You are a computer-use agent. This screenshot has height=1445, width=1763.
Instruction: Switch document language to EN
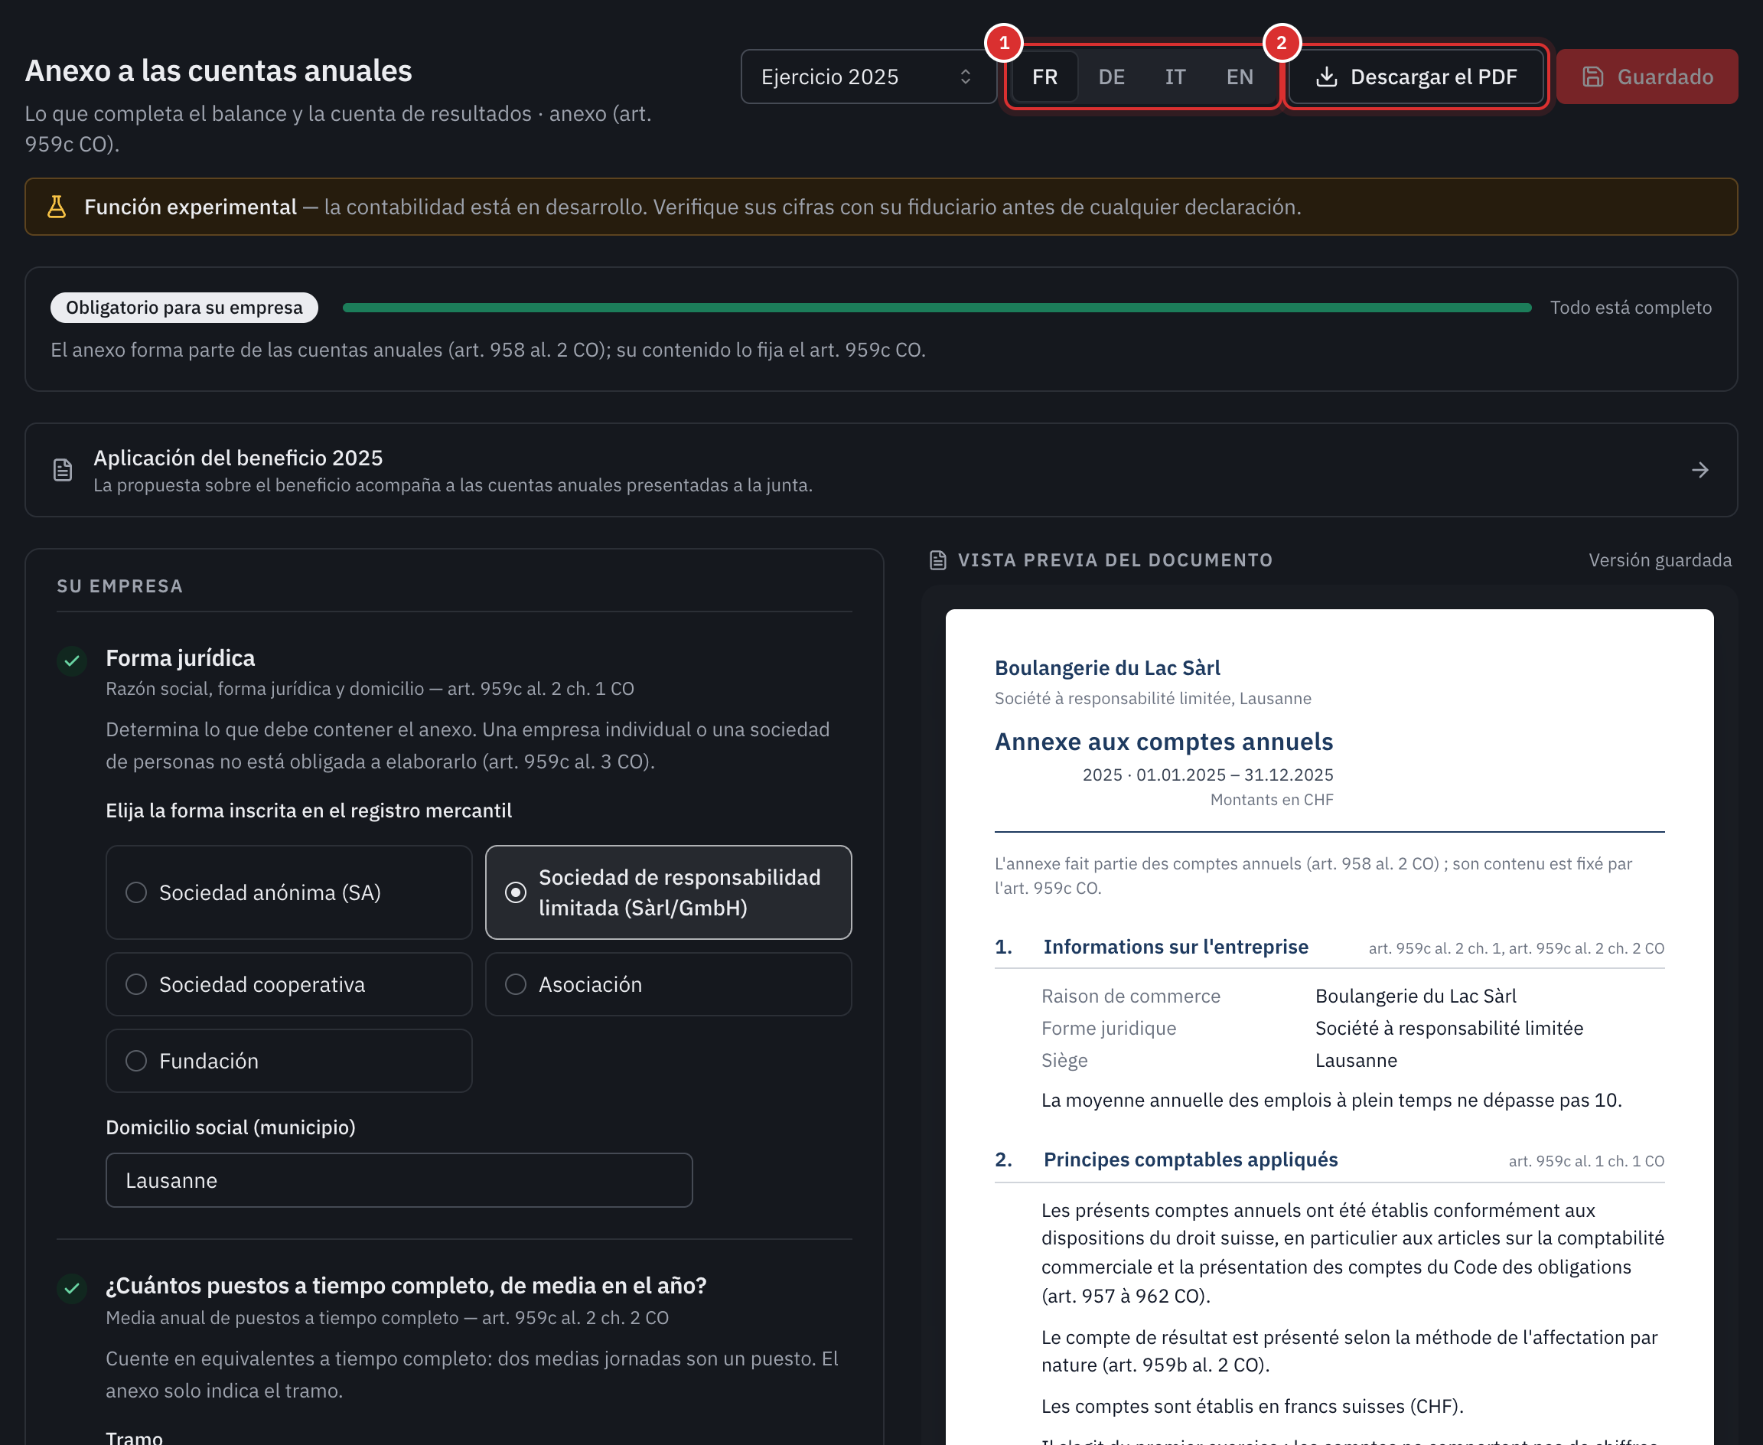[1240, 77]
